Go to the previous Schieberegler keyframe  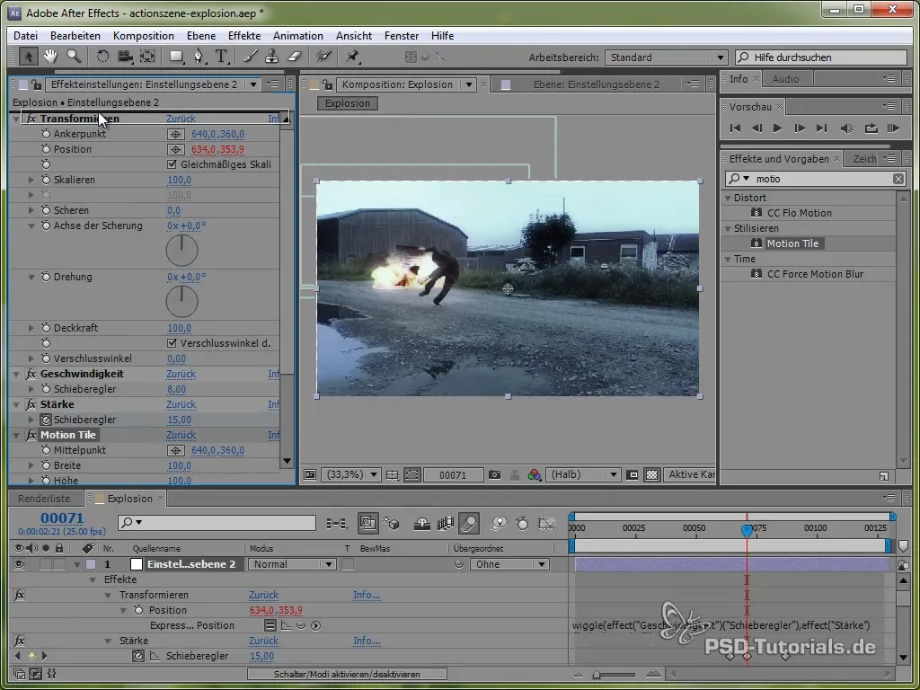[17, 656]
